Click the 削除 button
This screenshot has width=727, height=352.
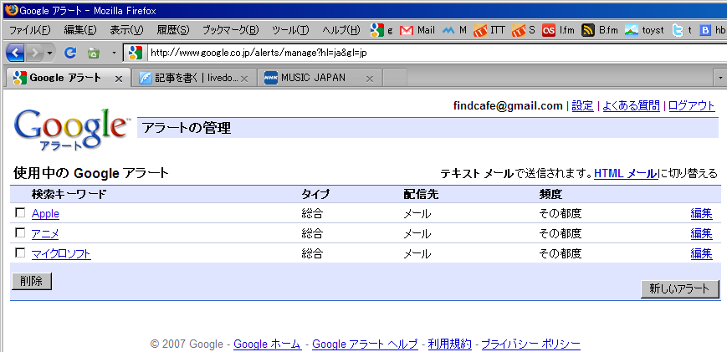click(x=32, y=282)
